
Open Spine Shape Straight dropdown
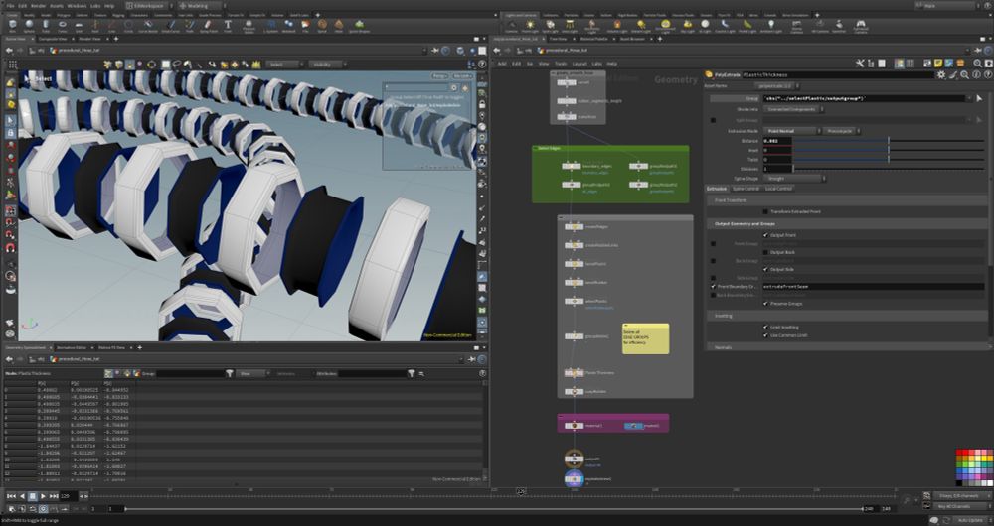click(793, 179)
